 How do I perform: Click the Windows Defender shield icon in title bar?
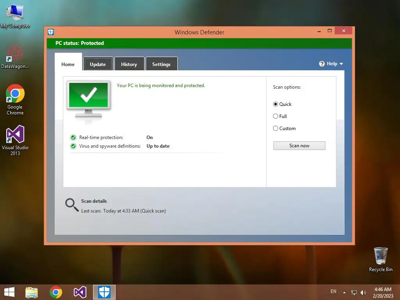pyautogui.click(x=51, y=32)
